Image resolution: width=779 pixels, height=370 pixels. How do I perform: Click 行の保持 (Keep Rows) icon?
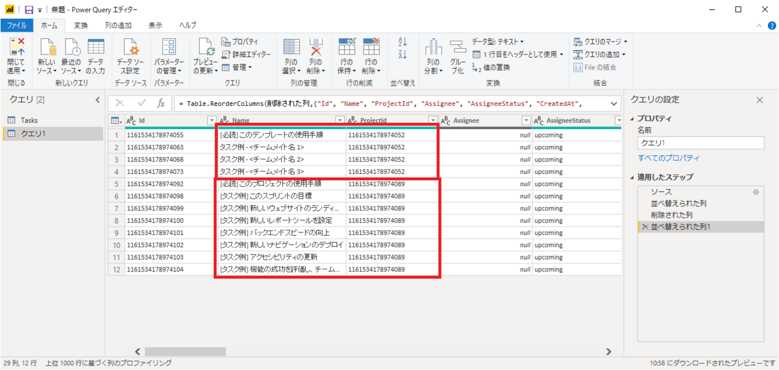click(x=347, y=47)
